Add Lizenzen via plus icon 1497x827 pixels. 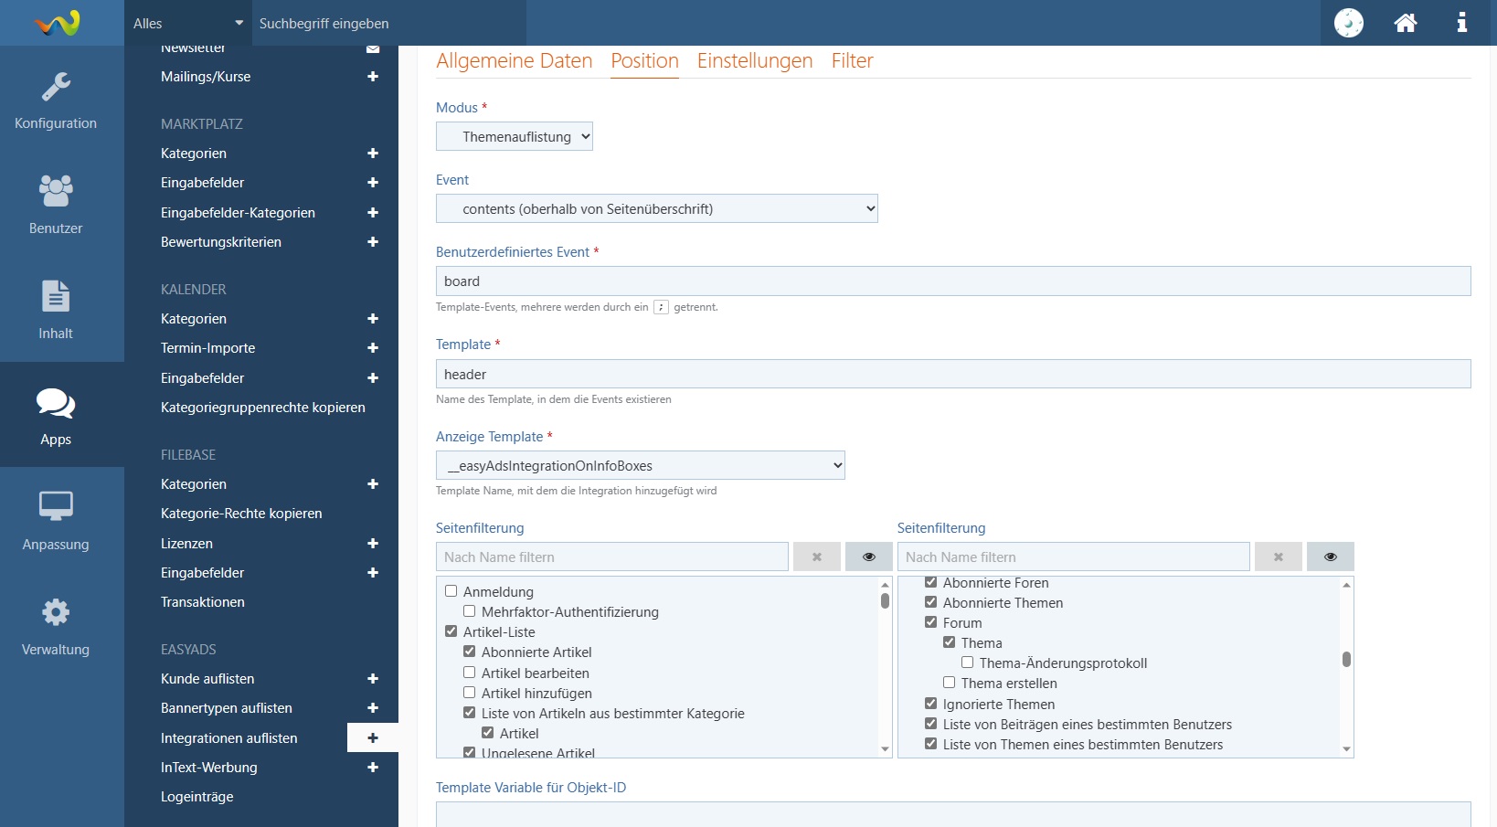pos(373,544)
